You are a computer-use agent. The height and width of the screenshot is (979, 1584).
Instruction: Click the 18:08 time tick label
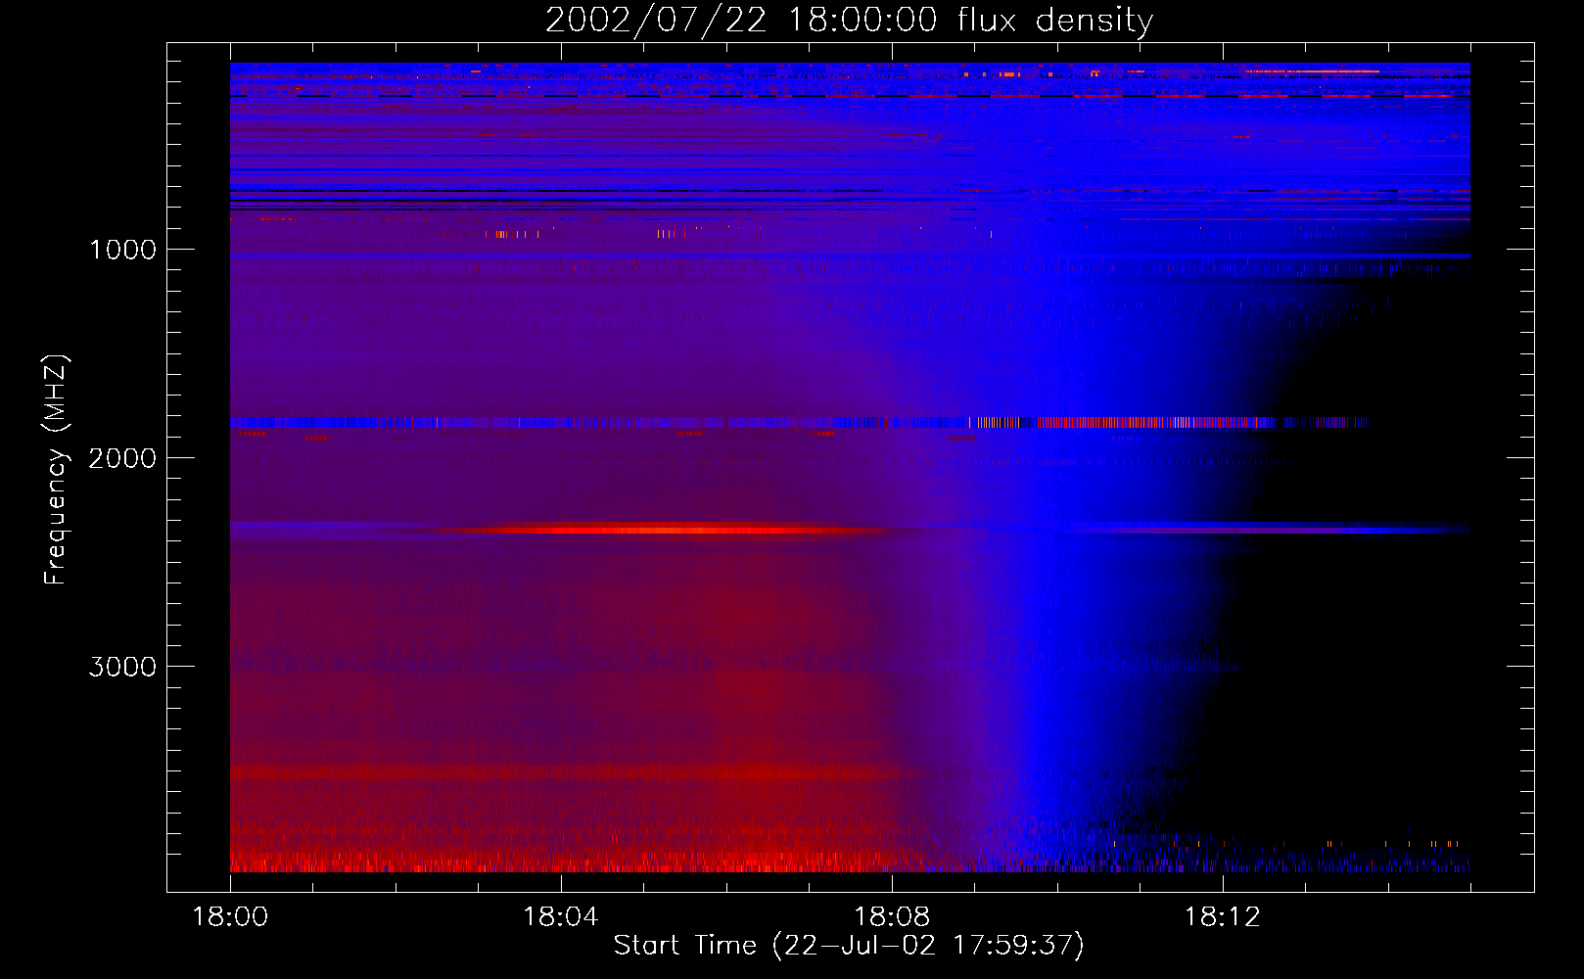[892, 917]
